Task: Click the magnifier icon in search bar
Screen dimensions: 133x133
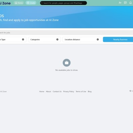Action: click(x=42, y=3)
